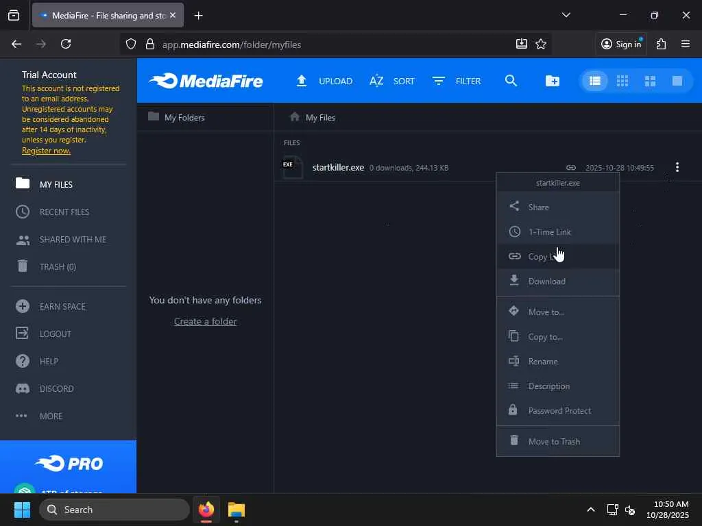Click My Files breadcrumb home
This screenshot has width=702, height=526.
[x=313, y=117]
